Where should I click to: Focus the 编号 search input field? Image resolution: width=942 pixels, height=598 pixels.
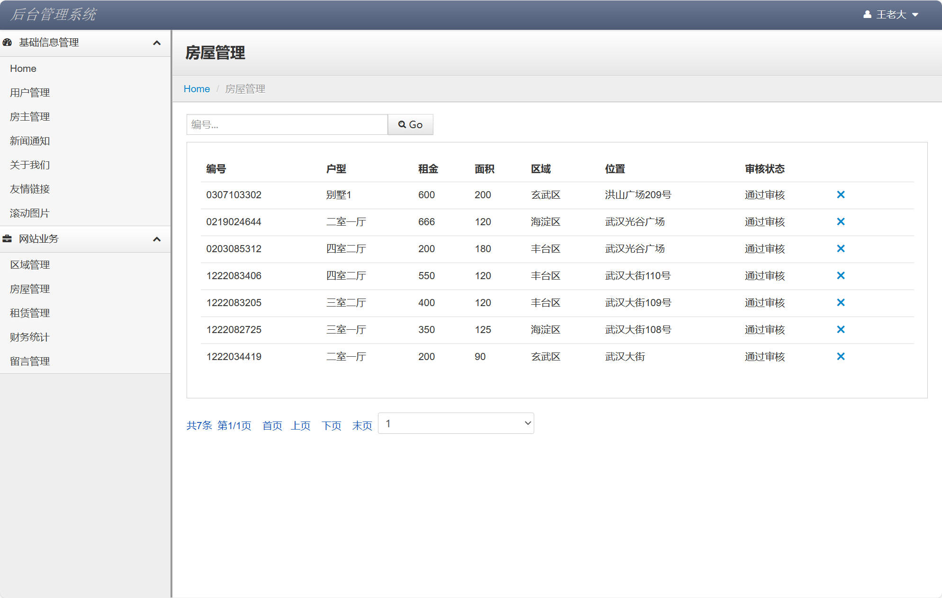point(287,124)
